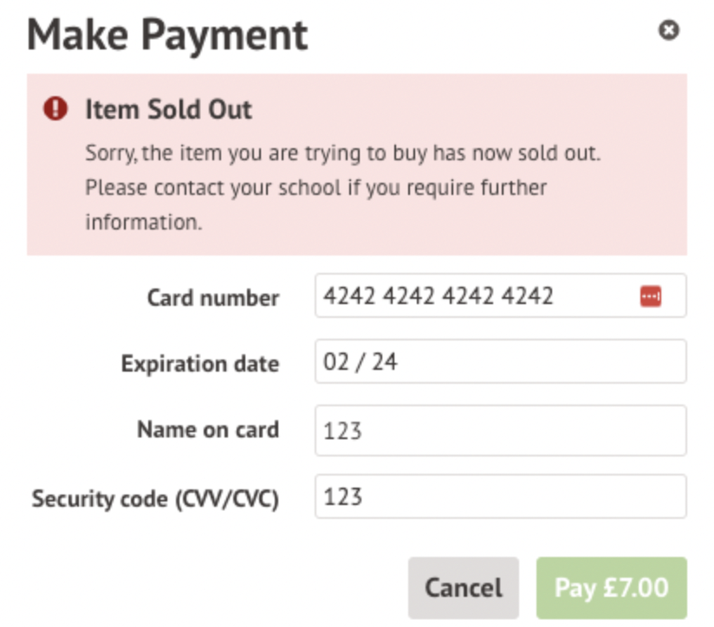Click the Security code (CVV/CVC) label
Viewport: 714px width, 627px height.
(x=156, y=499)
